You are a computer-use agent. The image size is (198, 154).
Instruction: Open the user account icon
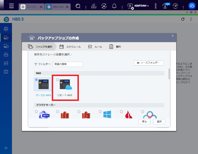pos(130,6)
